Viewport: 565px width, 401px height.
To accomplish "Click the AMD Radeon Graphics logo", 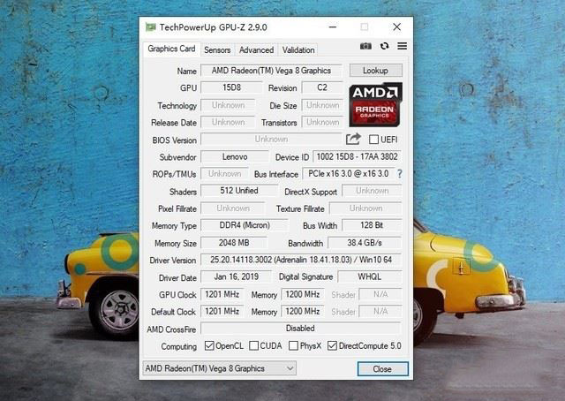I will coord(375,104).
